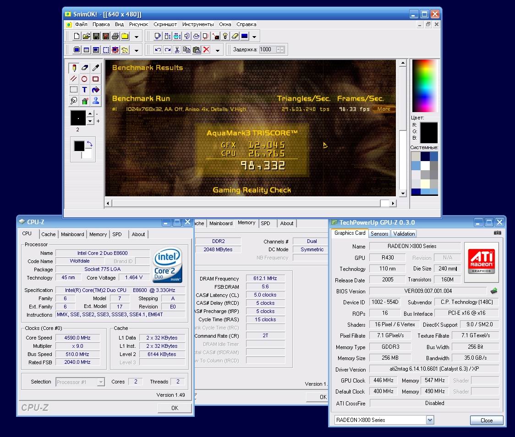Pick the Eyedropper color picker tool
The width and height of the screenshot is (515, 437).
(x=96, y=68)
